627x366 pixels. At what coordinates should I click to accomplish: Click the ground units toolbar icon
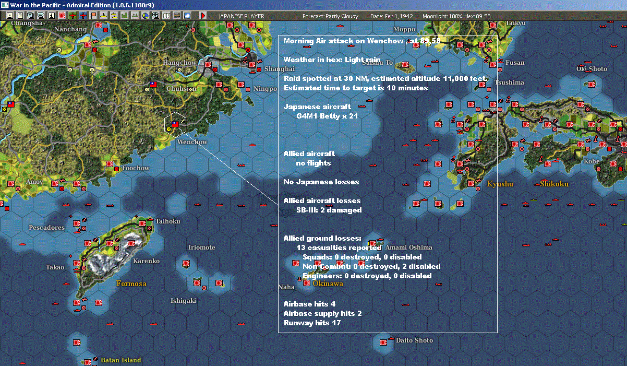(x=135, y=16)
